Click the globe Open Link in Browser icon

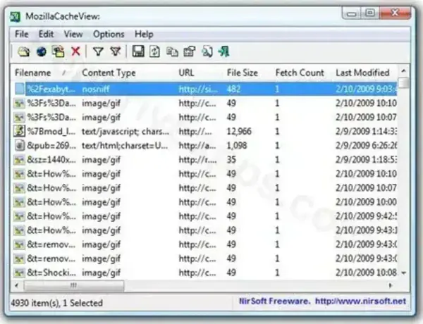(42, 51)
